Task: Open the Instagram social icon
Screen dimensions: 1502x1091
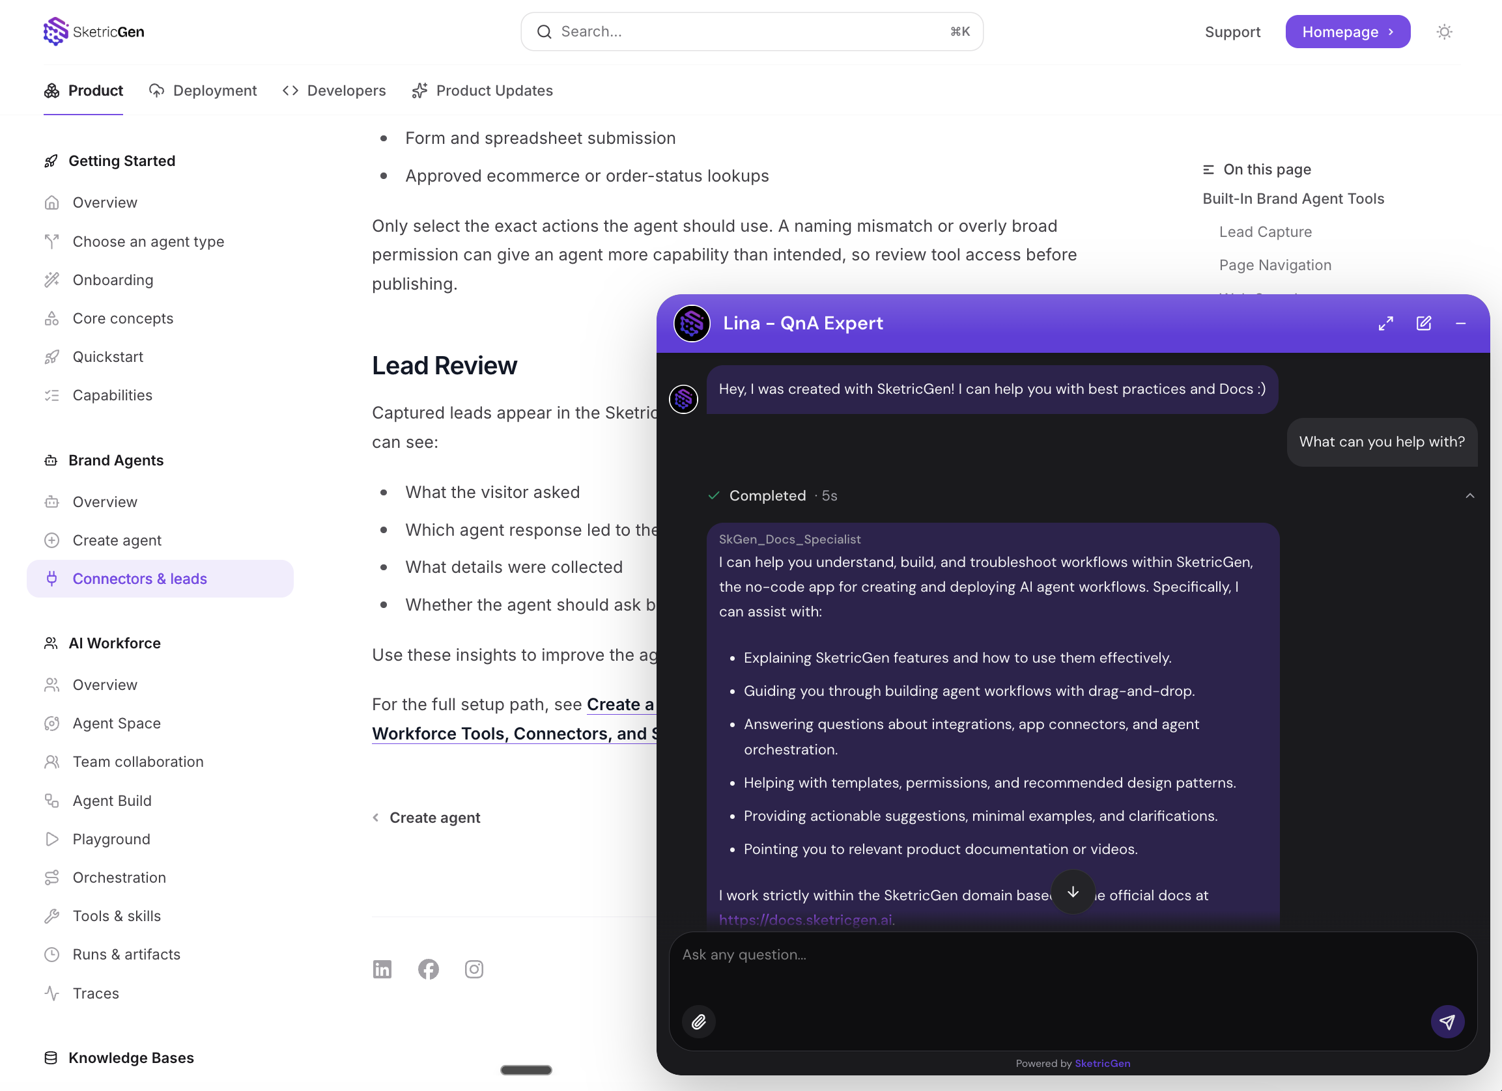Action: pyautogui.click(x=474, y=969)
